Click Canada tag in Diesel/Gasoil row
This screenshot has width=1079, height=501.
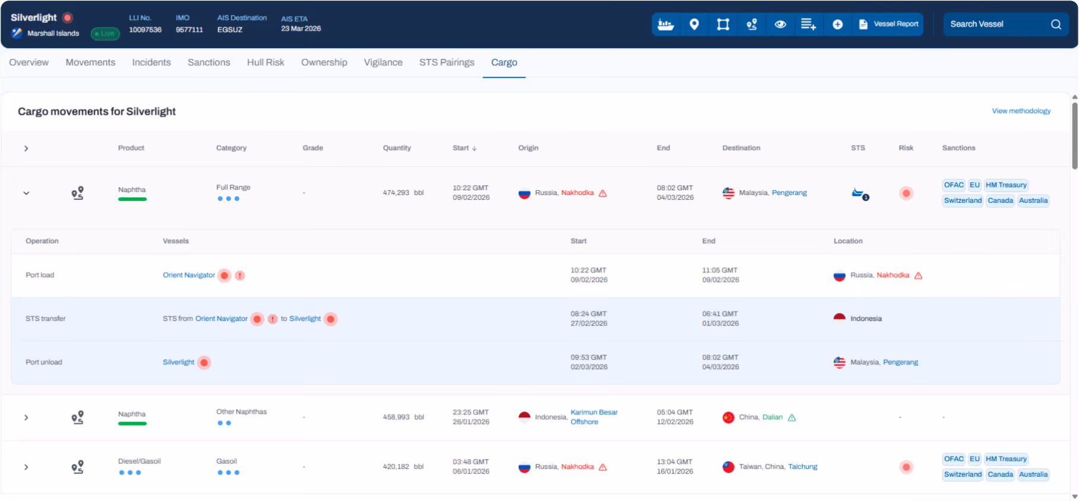tap(1000, 474)
